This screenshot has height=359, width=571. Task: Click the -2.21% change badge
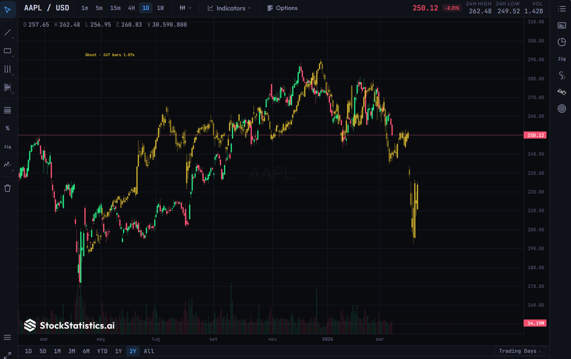[x=452, y=8]
